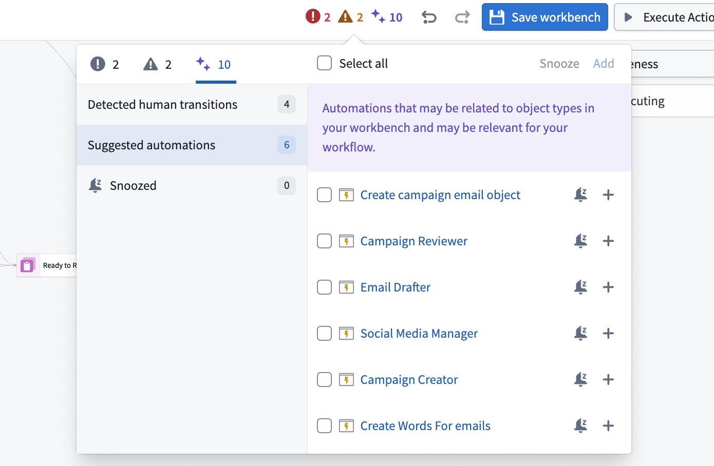
Task: Add Create Words For emails automation
Action: tap(608, 426)
